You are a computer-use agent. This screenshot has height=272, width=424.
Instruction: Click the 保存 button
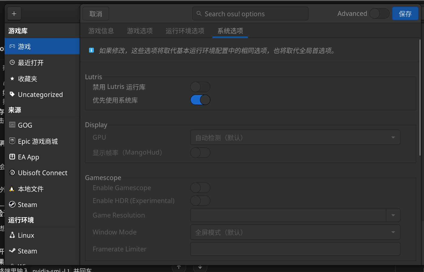(405, 14)
